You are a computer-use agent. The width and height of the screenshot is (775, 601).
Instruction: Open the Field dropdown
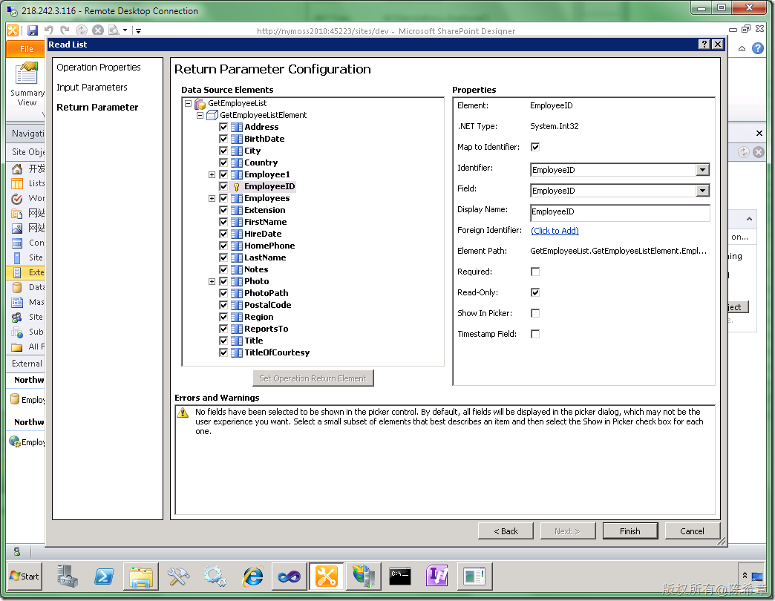point(702,191)
